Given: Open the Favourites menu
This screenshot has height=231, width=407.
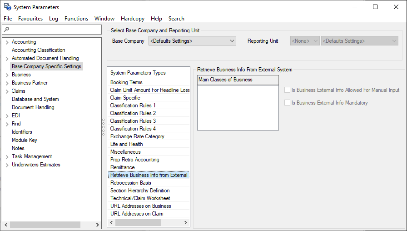Looking at the screenshot, I should (x=30, y=19).
